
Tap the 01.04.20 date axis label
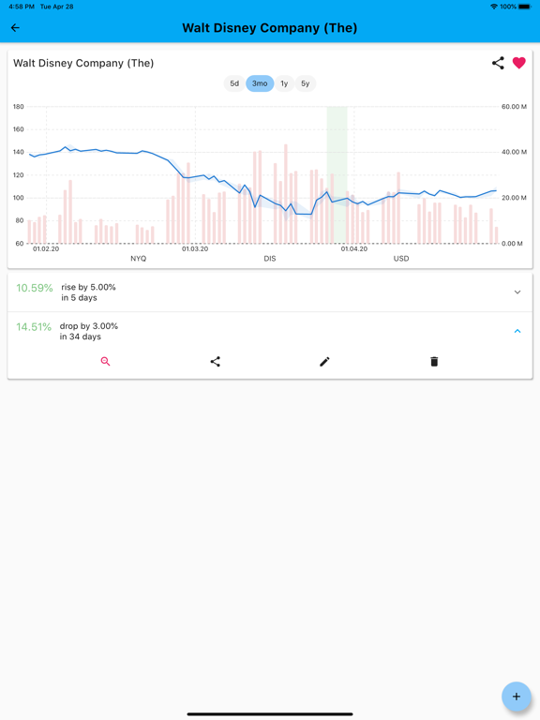[354, 248]
